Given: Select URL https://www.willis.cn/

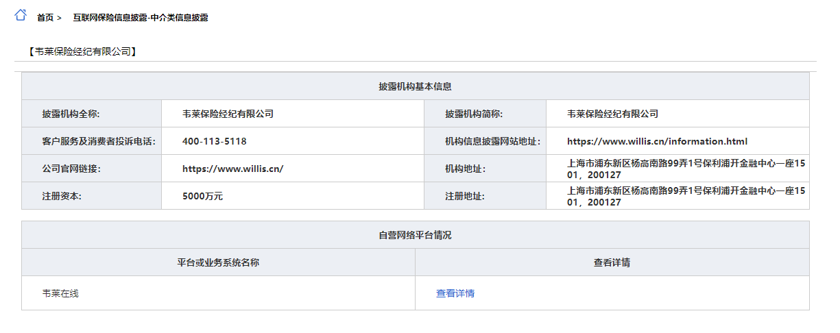Looking at the screenshot, I should pyautogui.click(x=233, y=169).
